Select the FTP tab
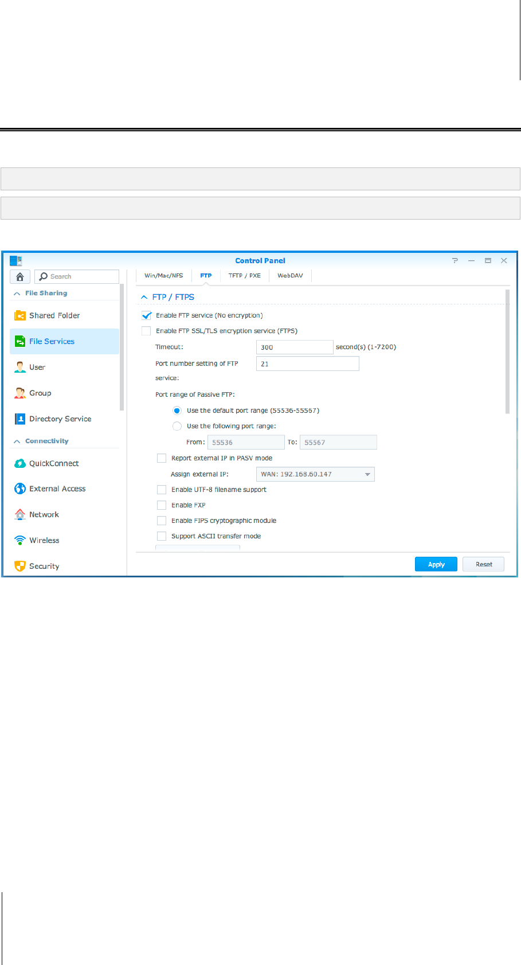521x965 pixels. (x=206, y=276)
